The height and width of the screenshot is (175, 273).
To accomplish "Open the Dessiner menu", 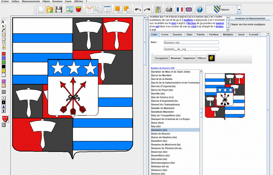I will click(x=58, y=2).
